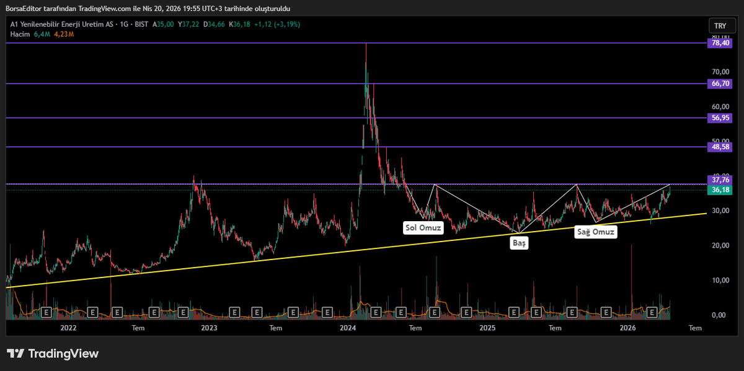
Task: Click the BorsaEditor snapshot caption text
Action: [x=148, y=9]
